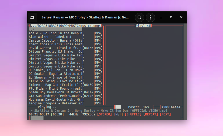Select the parent directory ../ entry
Screen dimensions: 223x136
(x=55, y=30)
